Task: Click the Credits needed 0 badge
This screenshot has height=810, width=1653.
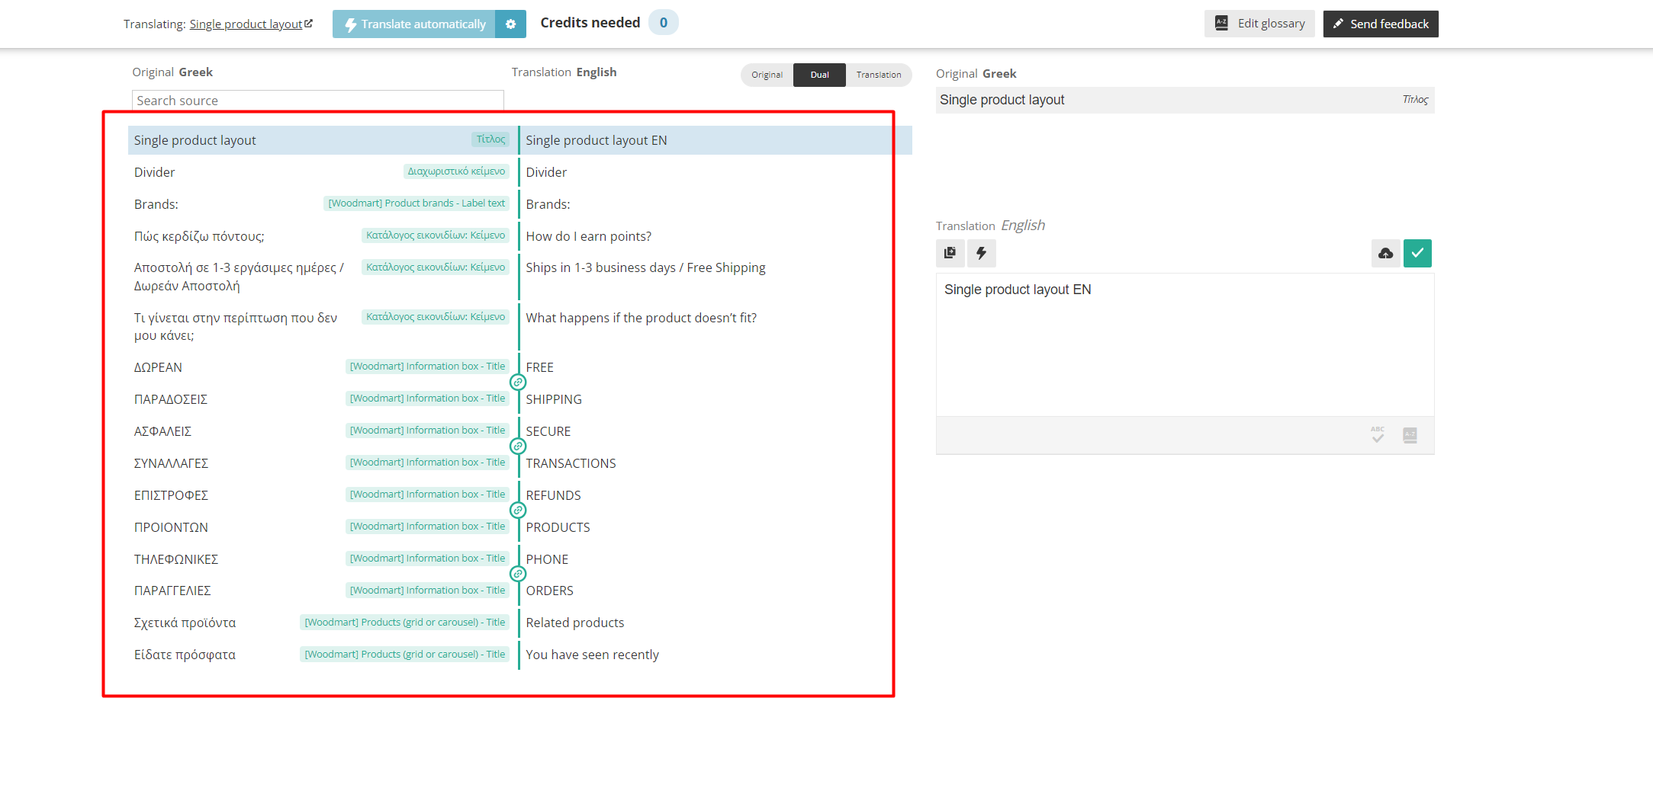Action: click(663, 23)
